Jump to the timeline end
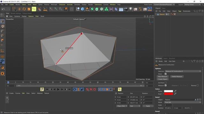This screenshot has height=114, width=204. (x=69, y=89)
